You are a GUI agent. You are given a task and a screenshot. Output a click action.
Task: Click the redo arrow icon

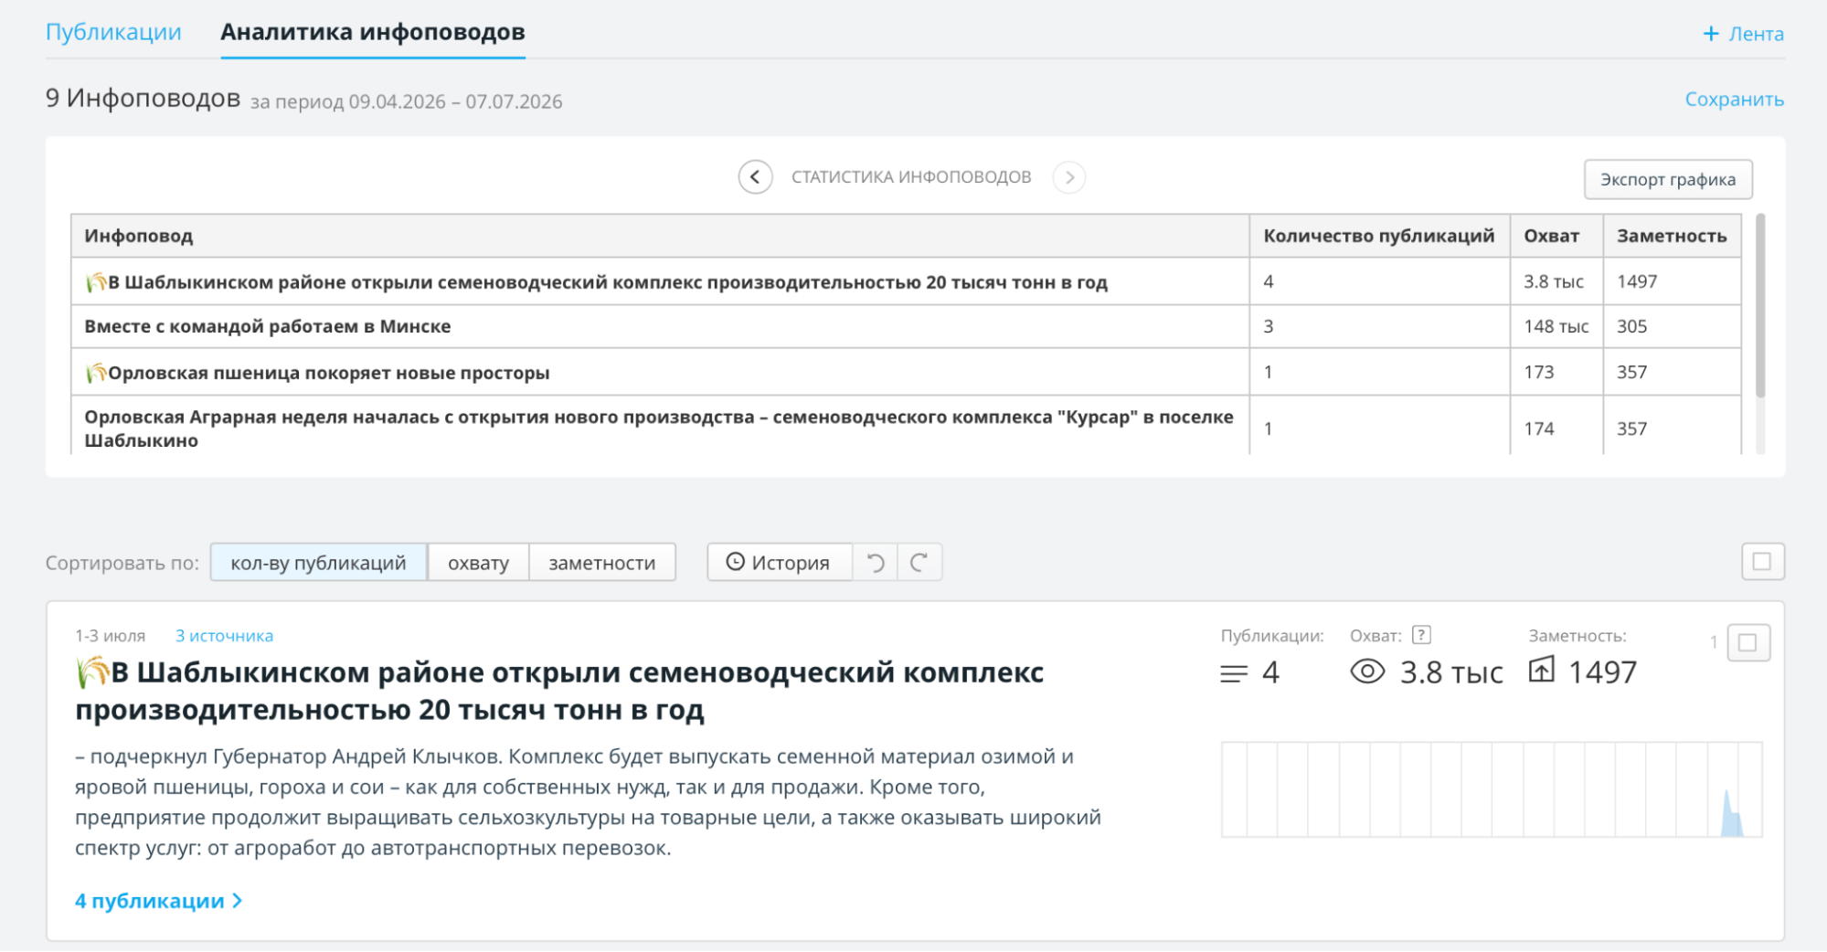click(x=919, y=562)
